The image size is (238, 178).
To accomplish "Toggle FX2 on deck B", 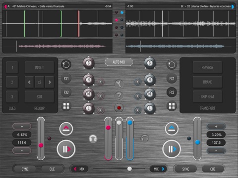I will point(172,92).
